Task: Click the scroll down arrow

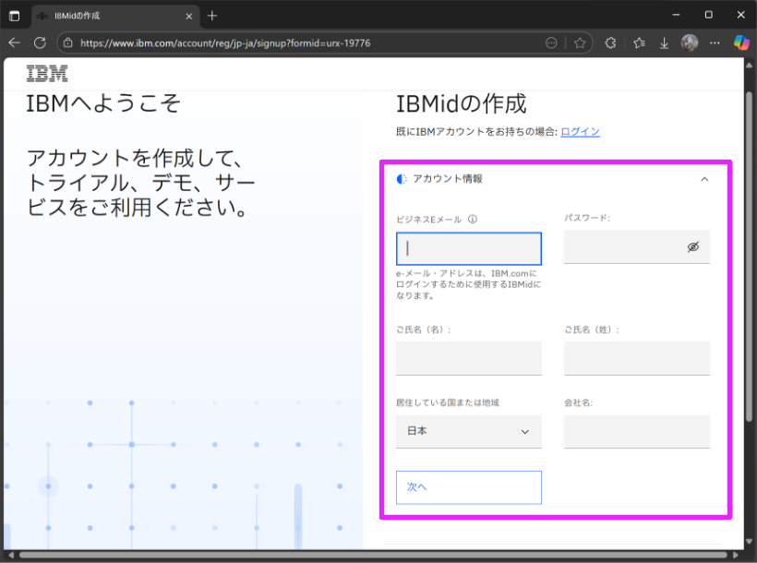Action: click(x=749, y=541)
